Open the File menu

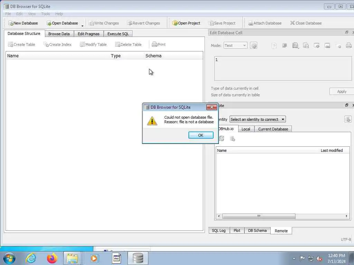click(x=8, y=14)
